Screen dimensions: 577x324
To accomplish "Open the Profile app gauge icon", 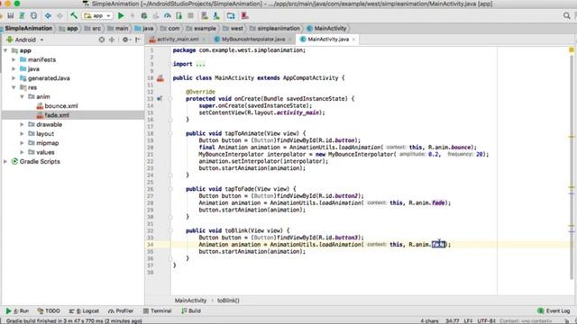I will tap(168, 16).
